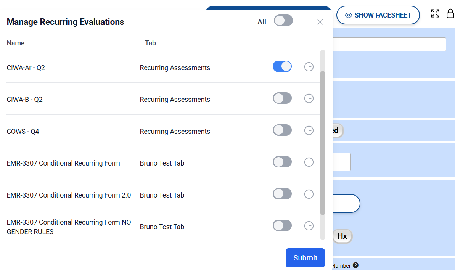455x270 pixels.
Task: Open schedule clock for CIWA-Ar - Q2
Action: tap(309, 67)
